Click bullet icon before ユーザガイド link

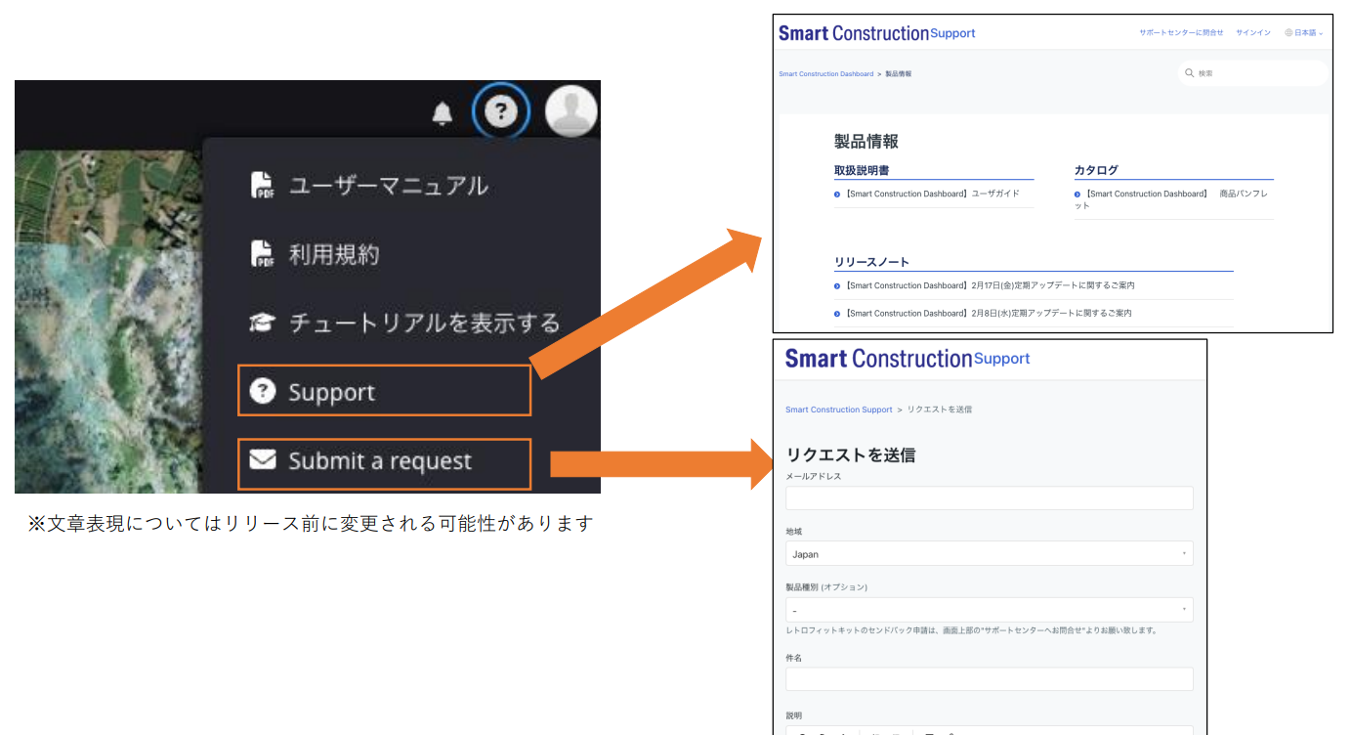point(837,195)
